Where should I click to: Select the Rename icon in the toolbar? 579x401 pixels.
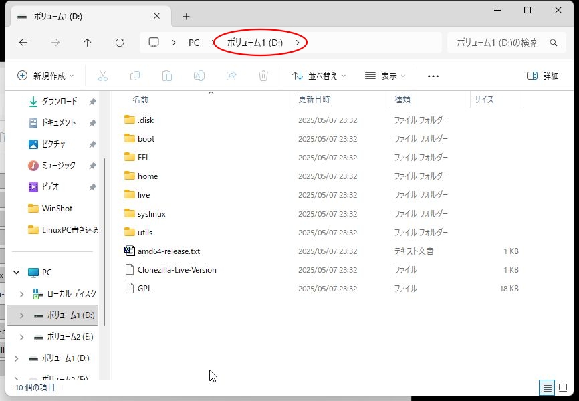point(199,76)
